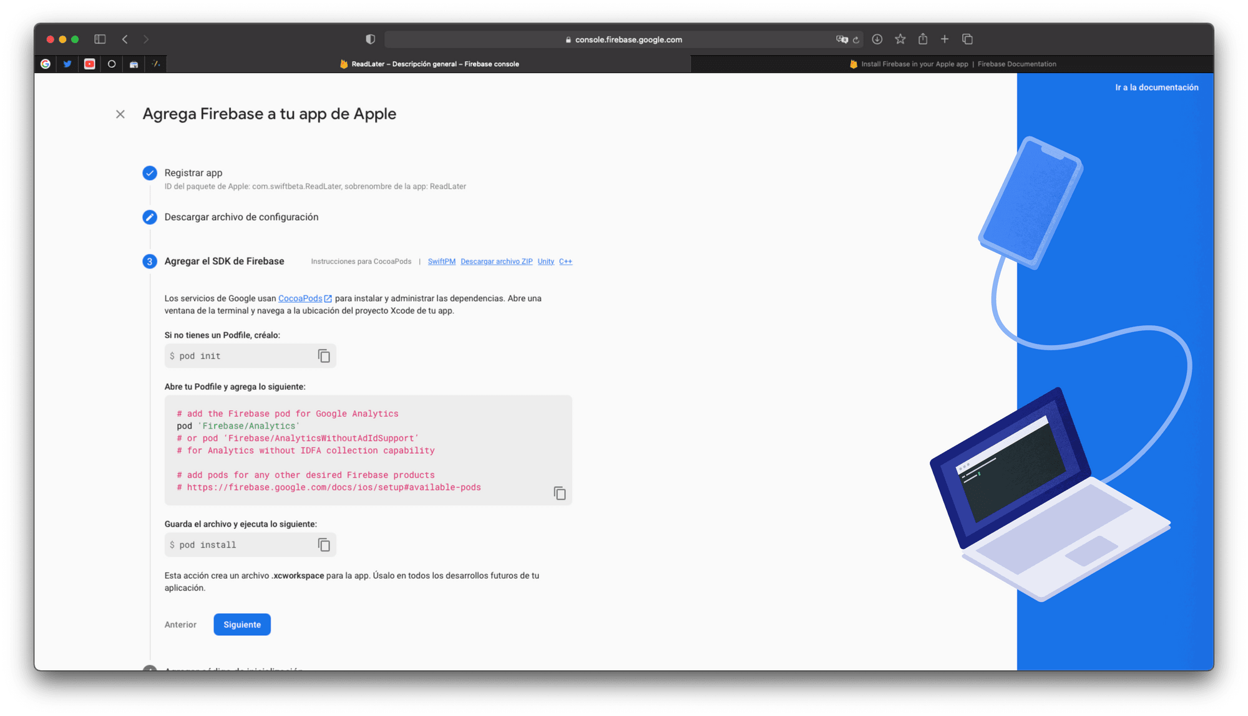Open the pinned tab beside the GitHub circle tab

click(134, 64)
